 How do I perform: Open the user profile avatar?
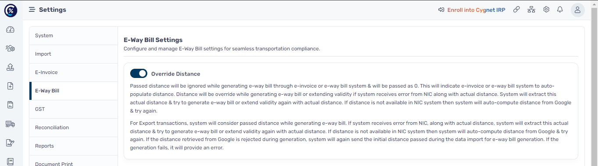(x=578, y=10)
